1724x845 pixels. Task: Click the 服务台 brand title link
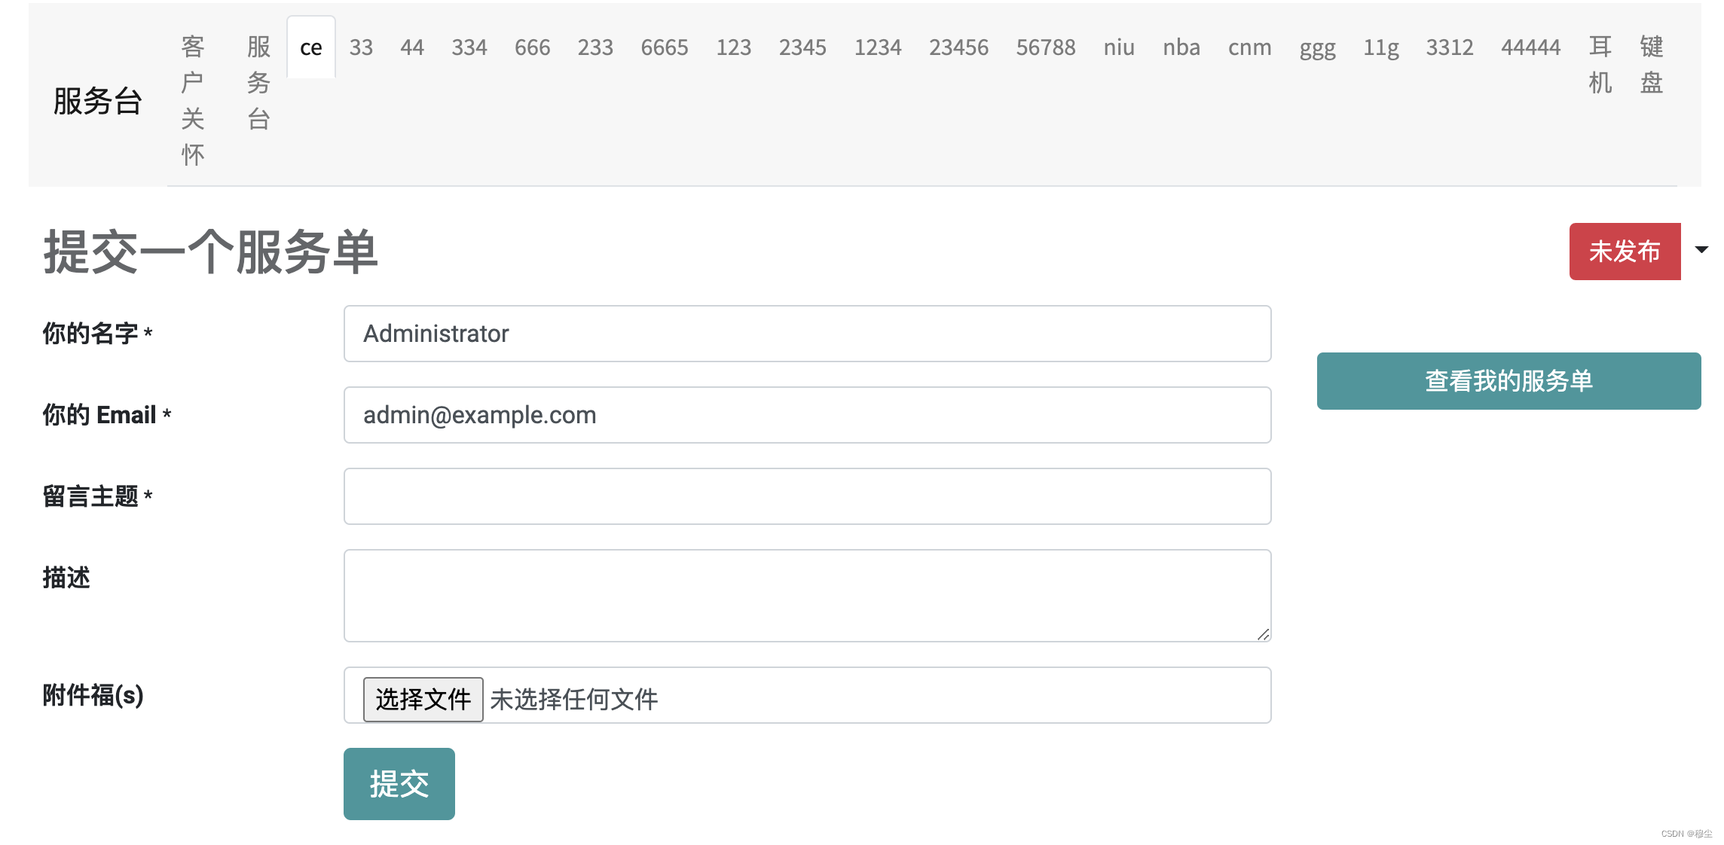[x=98, y=101]
